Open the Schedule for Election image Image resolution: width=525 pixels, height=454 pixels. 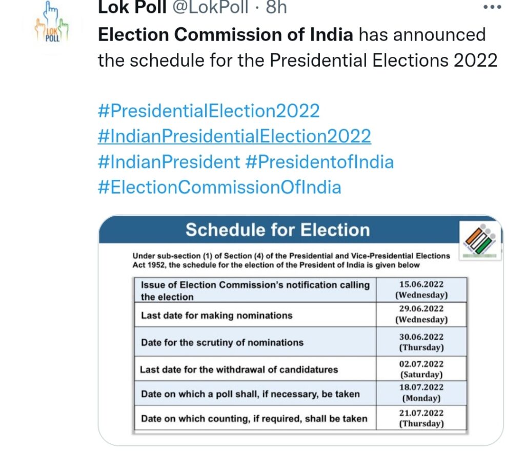click(x=300, y=330)
